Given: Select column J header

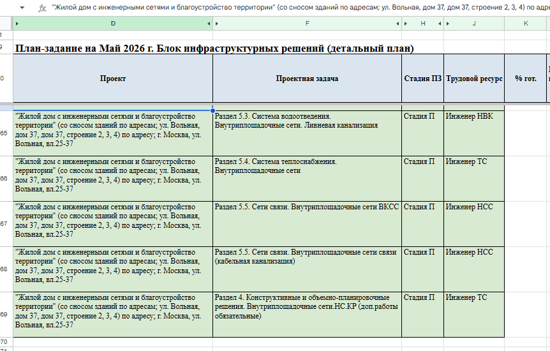Looking at the screenshot, I should pos(474,24).
